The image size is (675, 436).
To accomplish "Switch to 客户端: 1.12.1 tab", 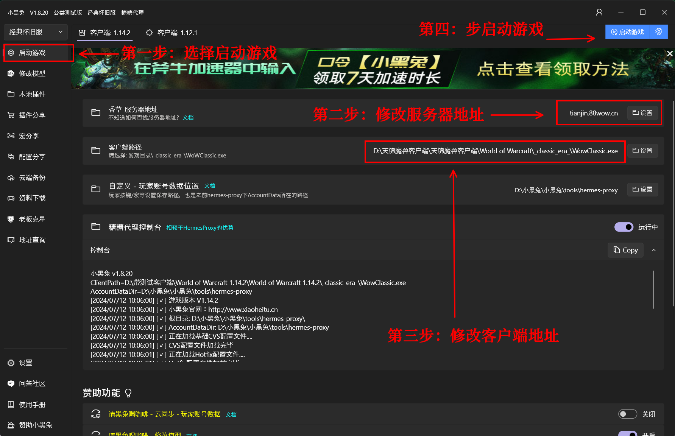I will pos(172,33).
